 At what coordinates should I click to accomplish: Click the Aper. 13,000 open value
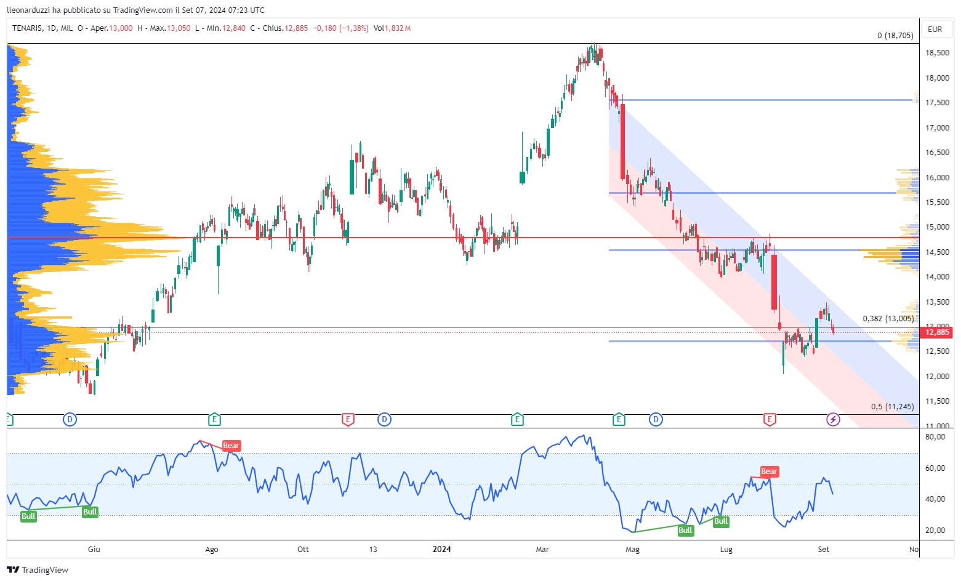point(111,28)
